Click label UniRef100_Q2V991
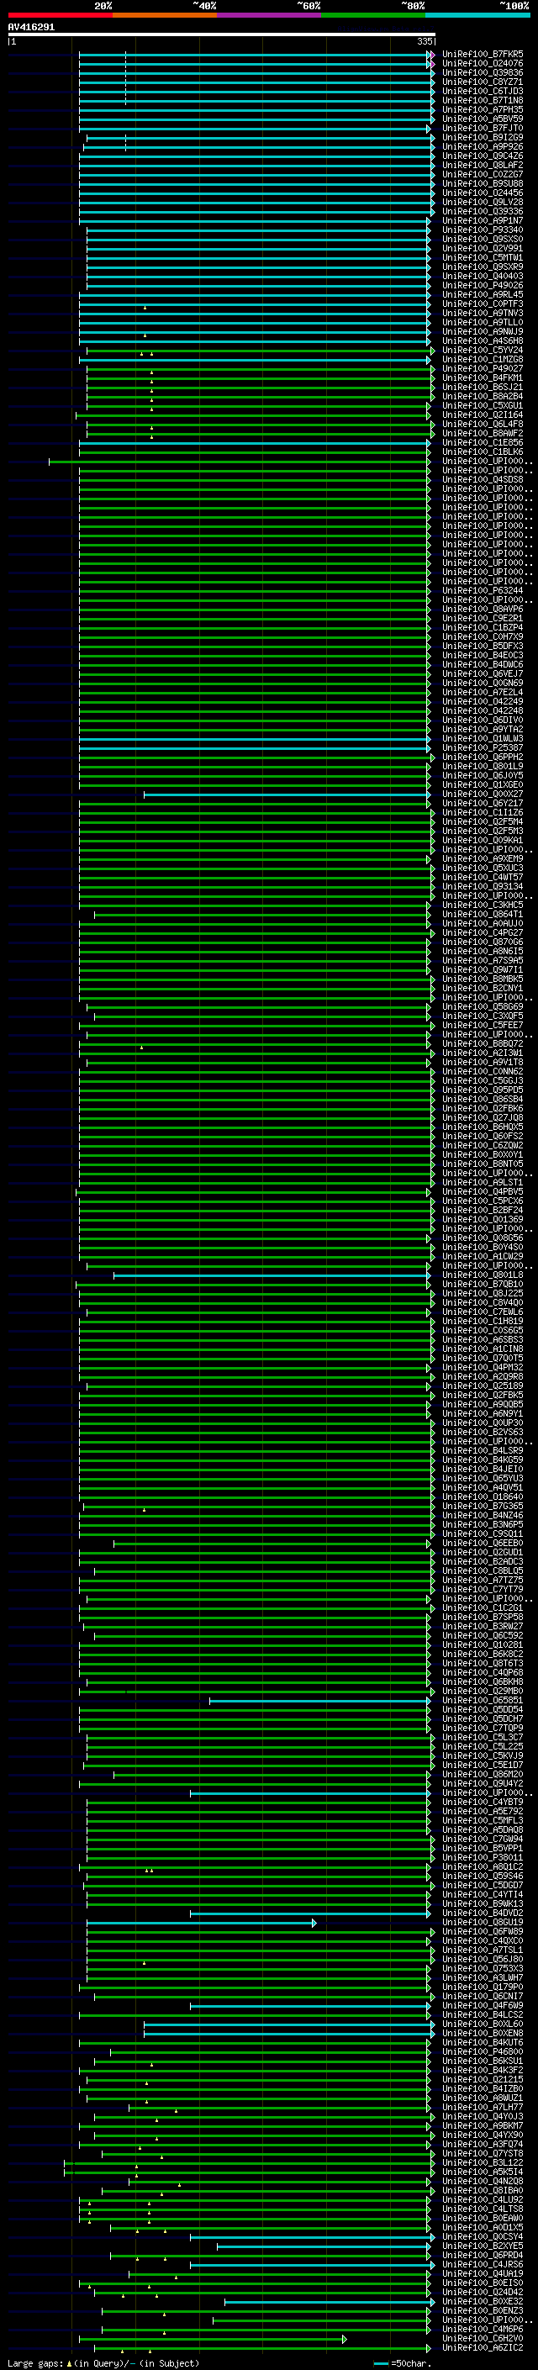 tap(483, 248)
